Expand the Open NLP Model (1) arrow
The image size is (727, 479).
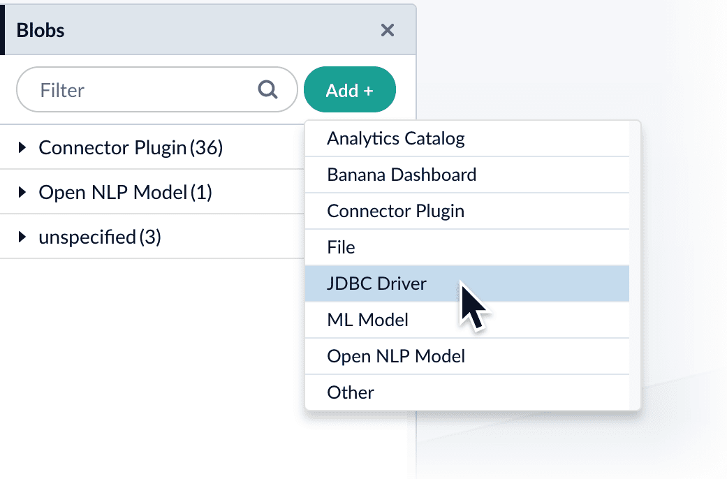(22, 192)
